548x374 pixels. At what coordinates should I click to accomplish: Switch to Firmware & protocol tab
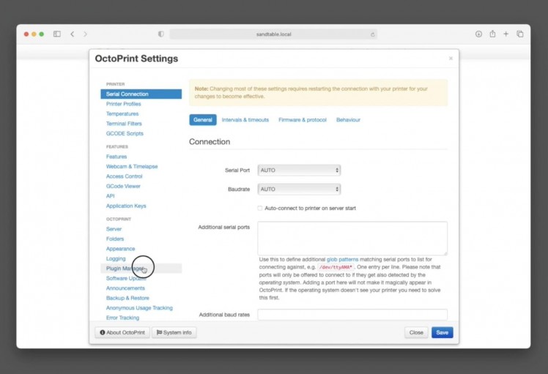pos(303,120)
